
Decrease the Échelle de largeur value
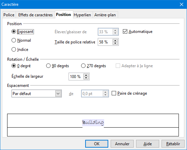tap(86, 78)
